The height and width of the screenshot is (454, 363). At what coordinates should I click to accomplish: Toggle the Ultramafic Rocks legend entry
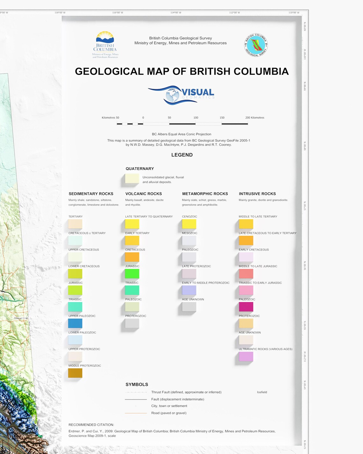245,357
